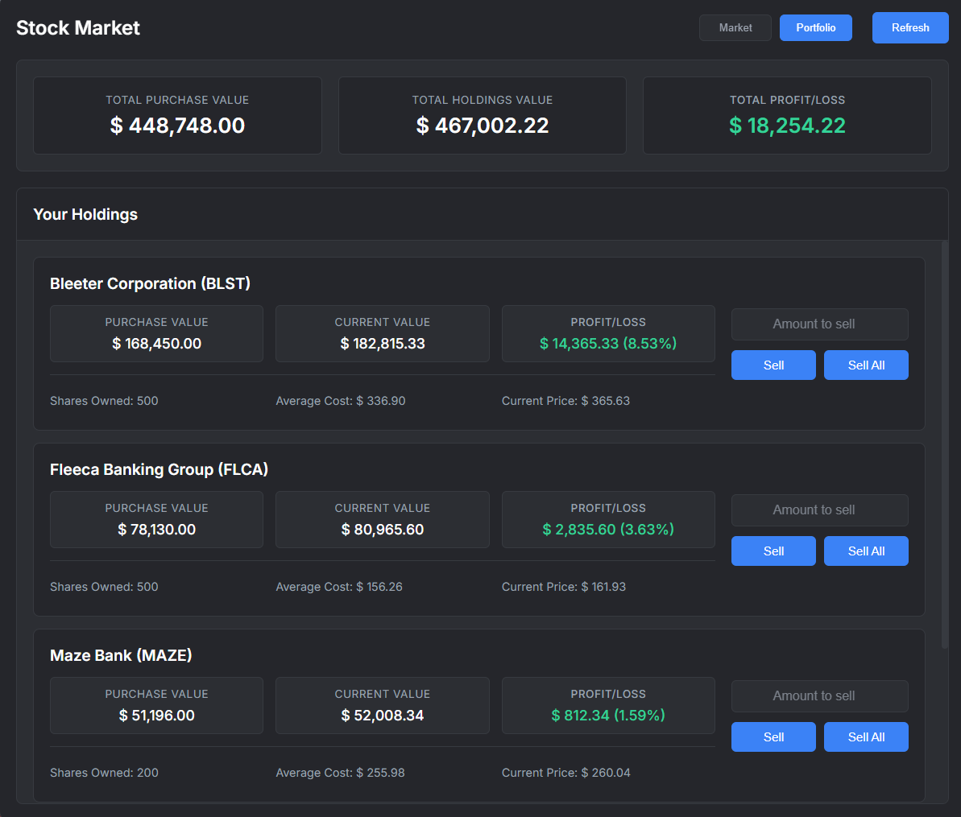Select Maze Bank (MAZE) title

pos(121,655)
